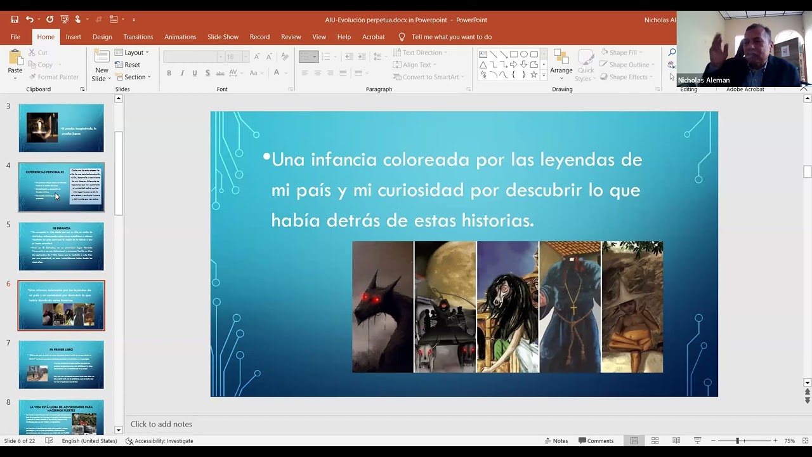Open the Section dropdown
The width and height of the screenshot is (812, 457).
133,77
